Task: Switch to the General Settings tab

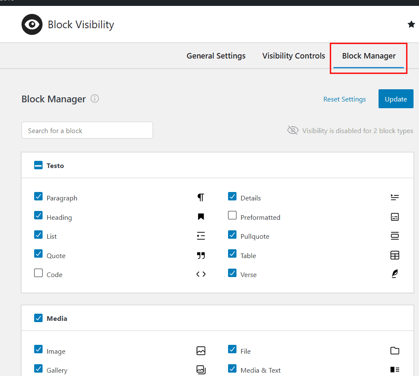Action: [216, 56]
